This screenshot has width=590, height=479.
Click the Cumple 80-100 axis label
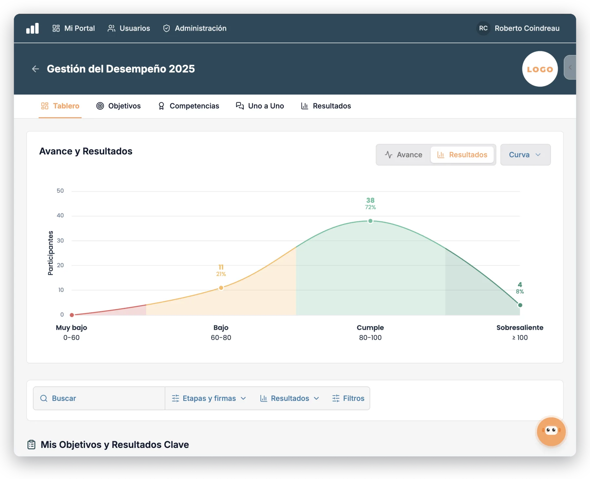click(370, 332)
